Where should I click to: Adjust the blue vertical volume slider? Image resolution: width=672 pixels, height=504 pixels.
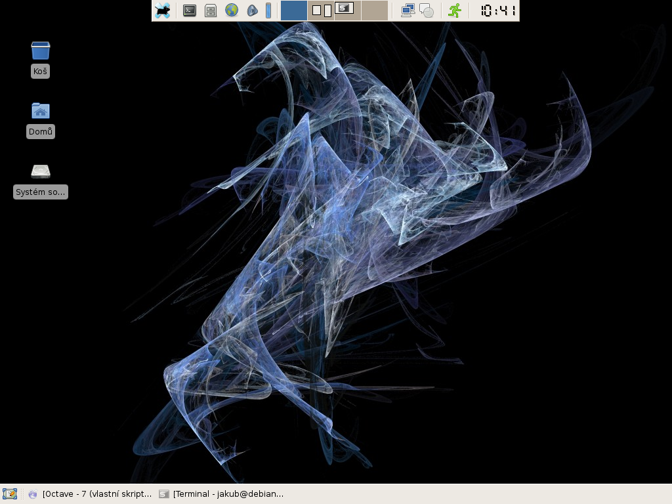tap(268, 10)
